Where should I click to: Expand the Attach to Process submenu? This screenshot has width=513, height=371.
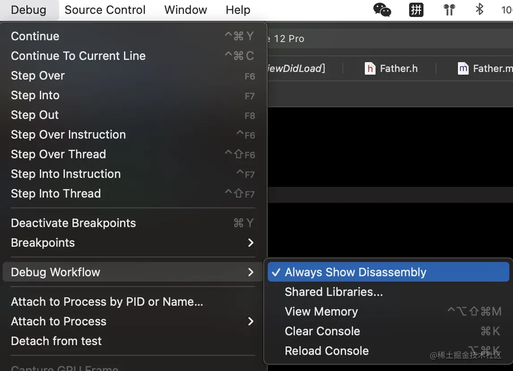click(59, 321)
